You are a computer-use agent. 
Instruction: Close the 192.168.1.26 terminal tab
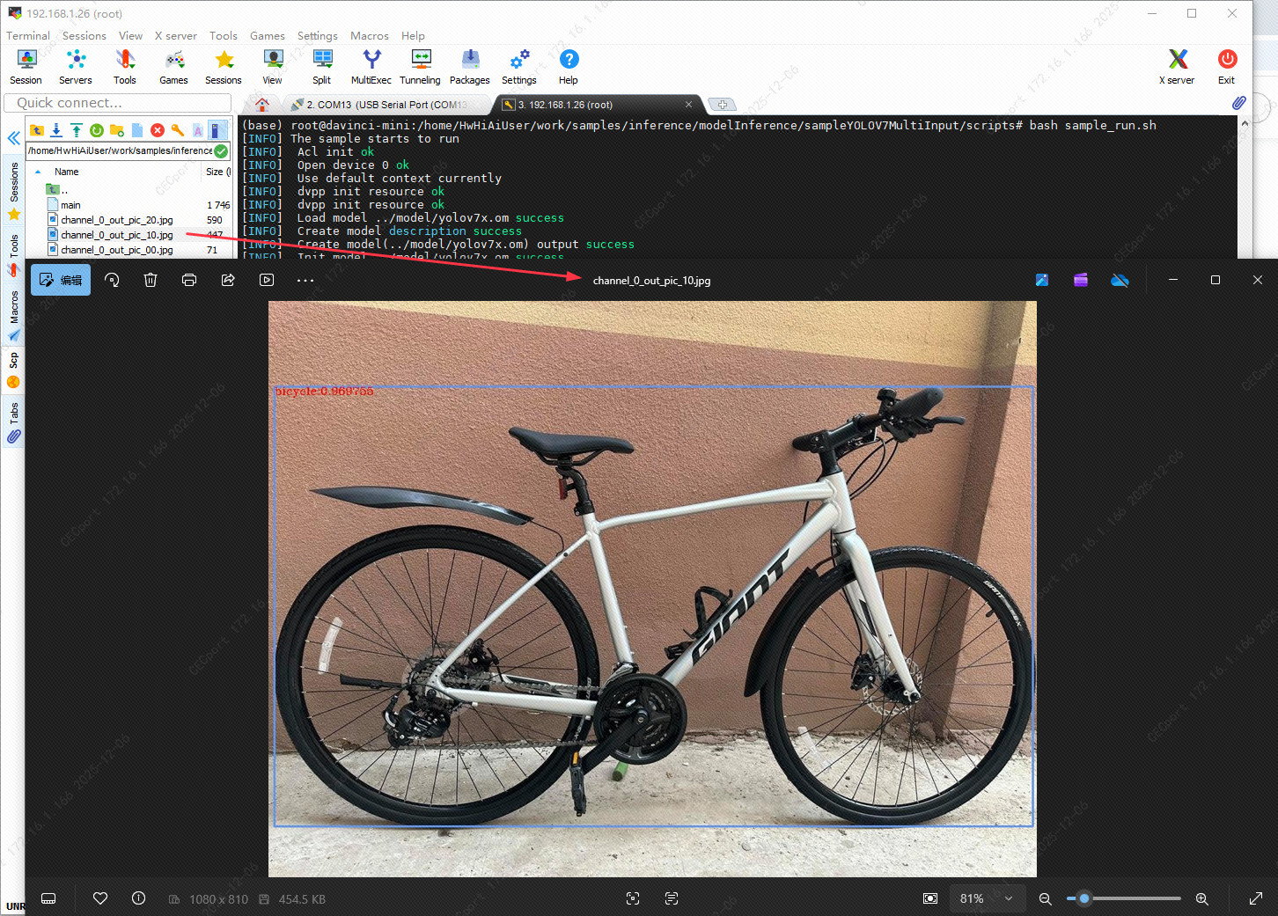point(688,105)
